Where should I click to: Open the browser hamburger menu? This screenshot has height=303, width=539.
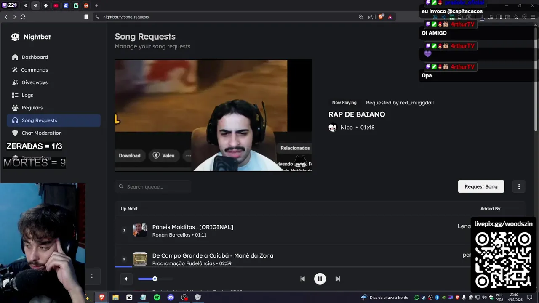click(533, 17)
